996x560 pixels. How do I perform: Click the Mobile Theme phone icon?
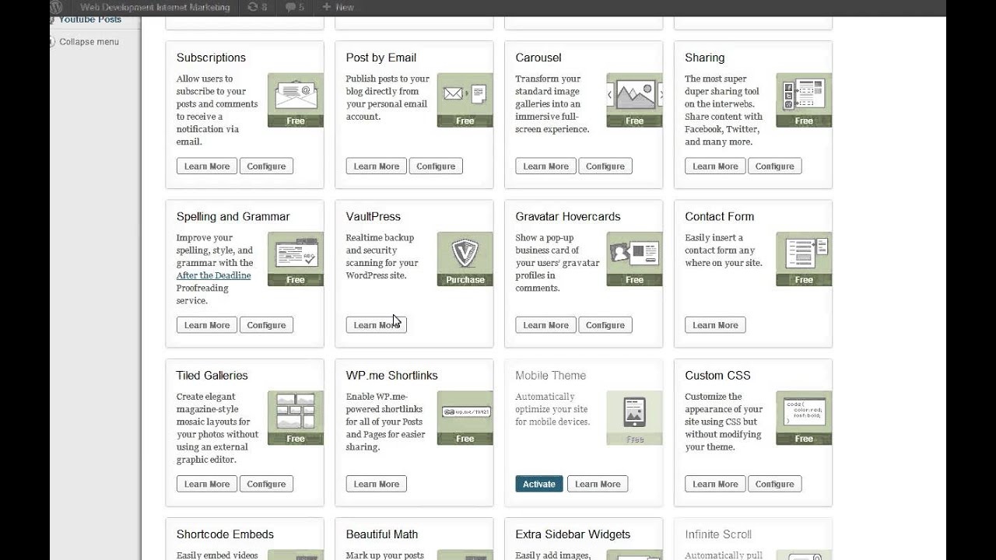pos(635,418)
